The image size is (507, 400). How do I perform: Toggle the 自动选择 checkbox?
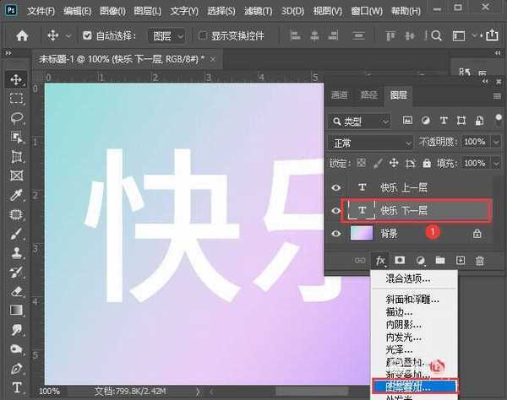point(89,36)
